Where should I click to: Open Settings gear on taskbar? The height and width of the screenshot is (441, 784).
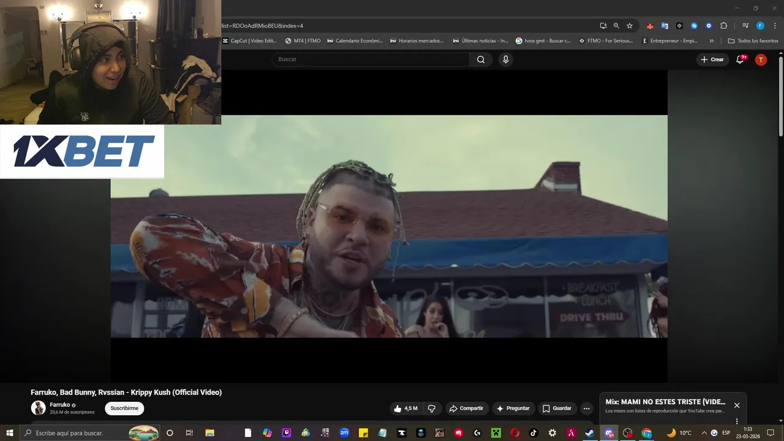click(552, 433)
